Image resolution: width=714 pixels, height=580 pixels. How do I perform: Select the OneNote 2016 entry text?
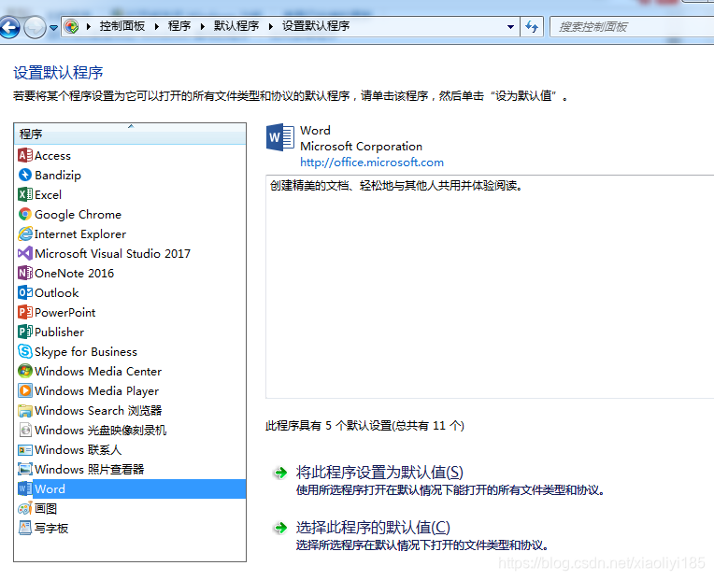(74, 273)
